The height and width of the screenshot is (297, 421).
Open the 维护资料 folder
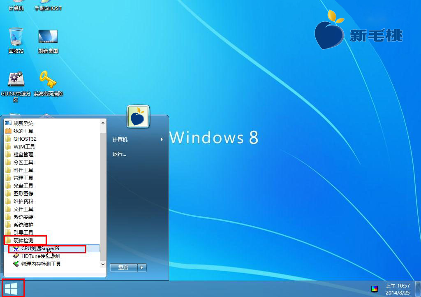51,201
